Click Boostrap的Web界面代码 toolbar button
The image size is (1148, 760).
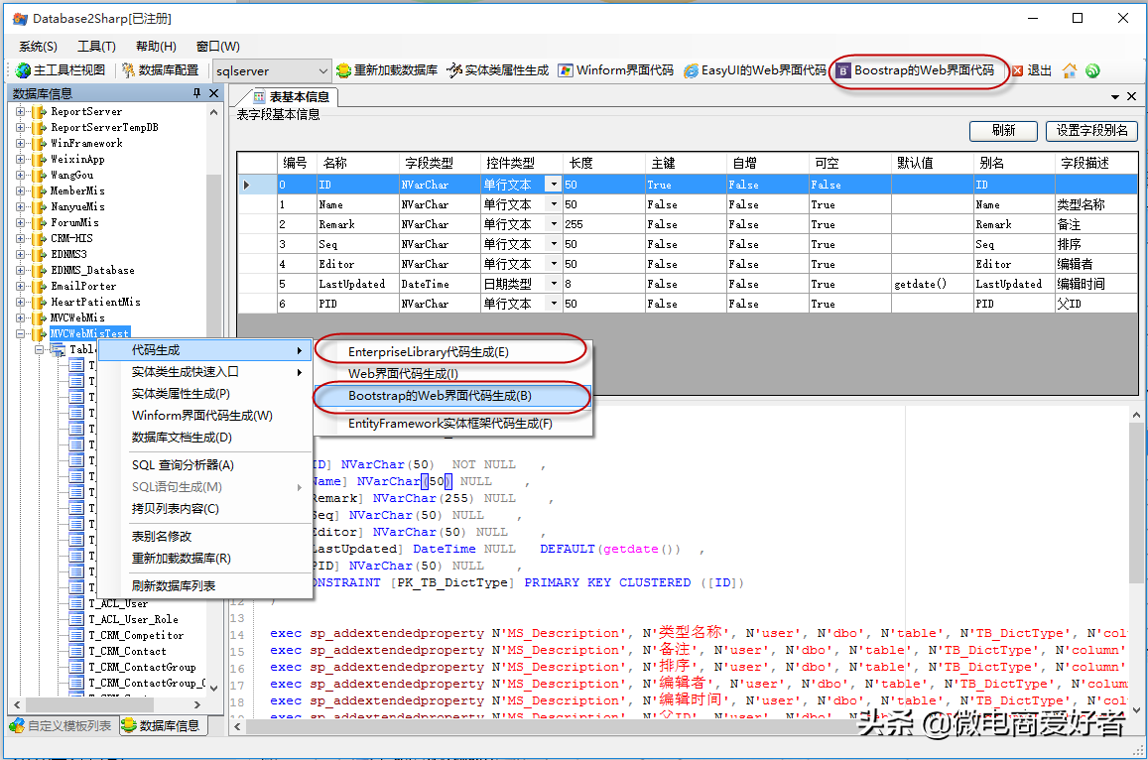coord(915,70)
